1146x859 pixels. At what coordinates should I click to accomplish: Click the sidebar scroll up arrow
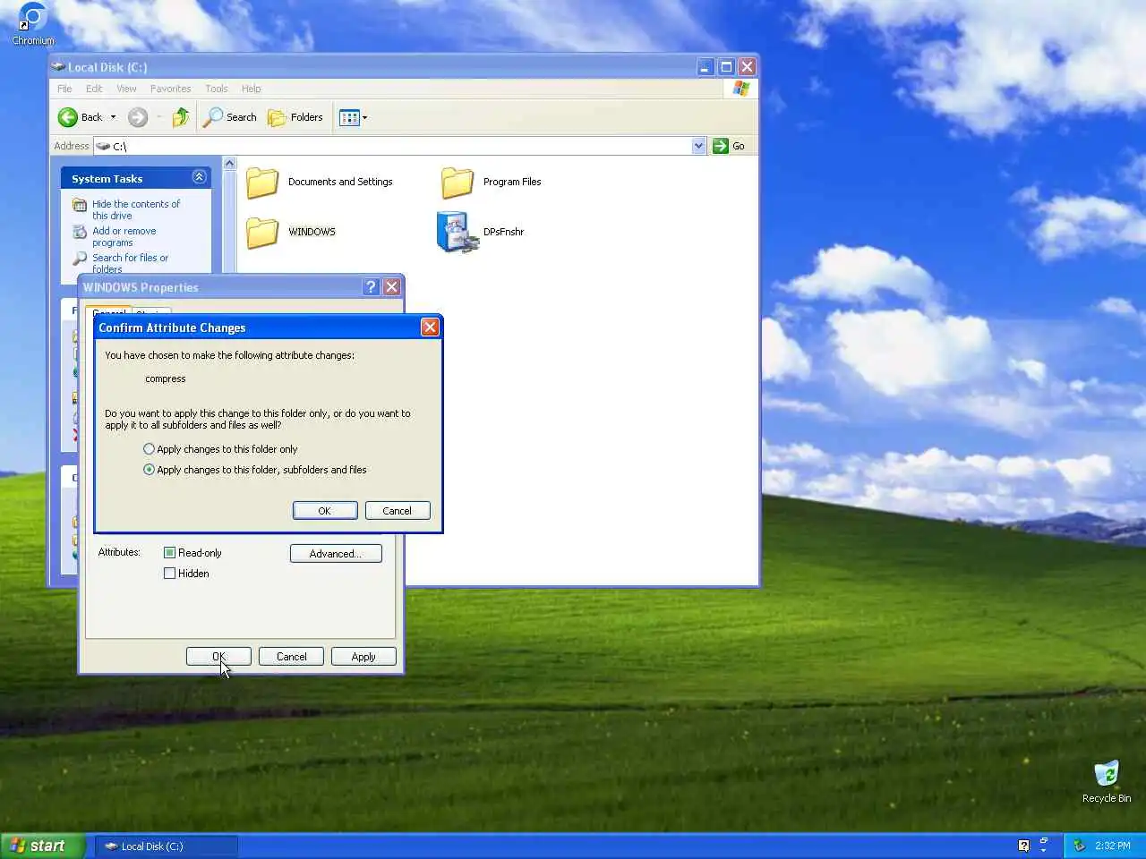229,164
